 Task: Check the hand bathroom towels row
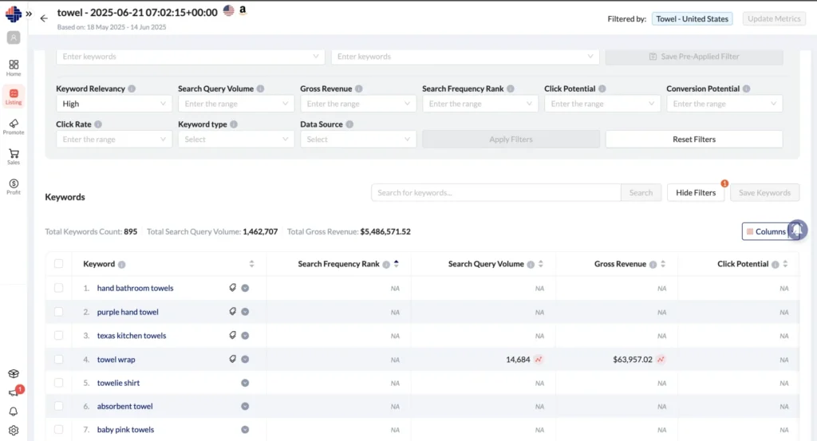click(x=58, y=288)
